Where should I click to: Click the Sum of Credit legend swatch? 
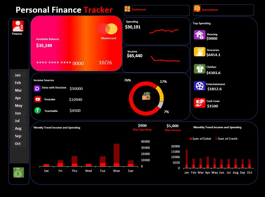pyautogui.click(x=216, y=139)
